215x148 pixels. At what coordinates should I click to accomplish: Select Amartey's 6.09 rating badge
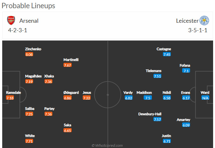186,125
